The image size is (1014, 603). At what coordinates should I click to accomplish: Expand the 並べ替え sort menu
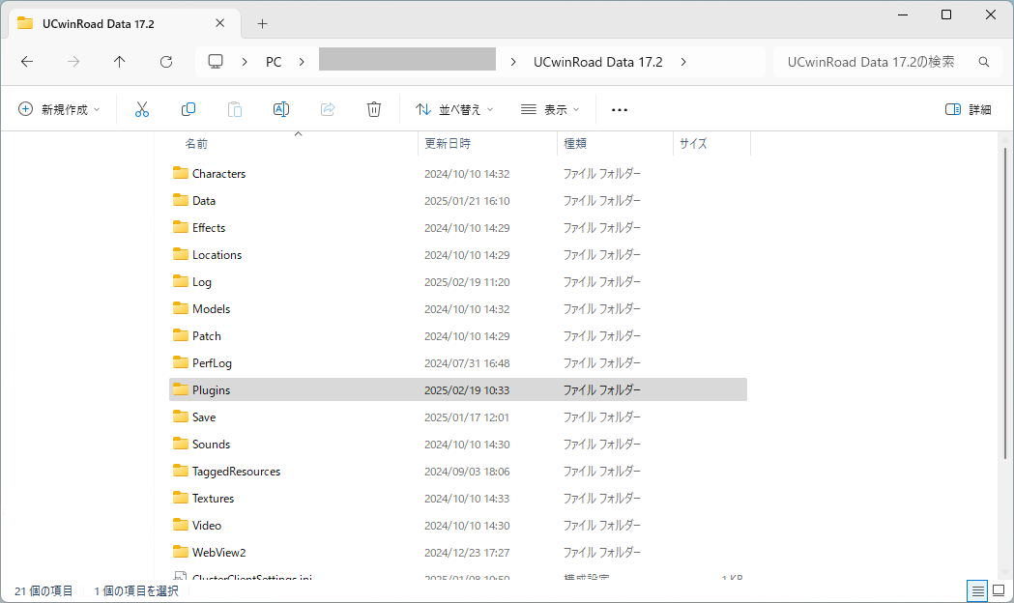pos(454,109)
